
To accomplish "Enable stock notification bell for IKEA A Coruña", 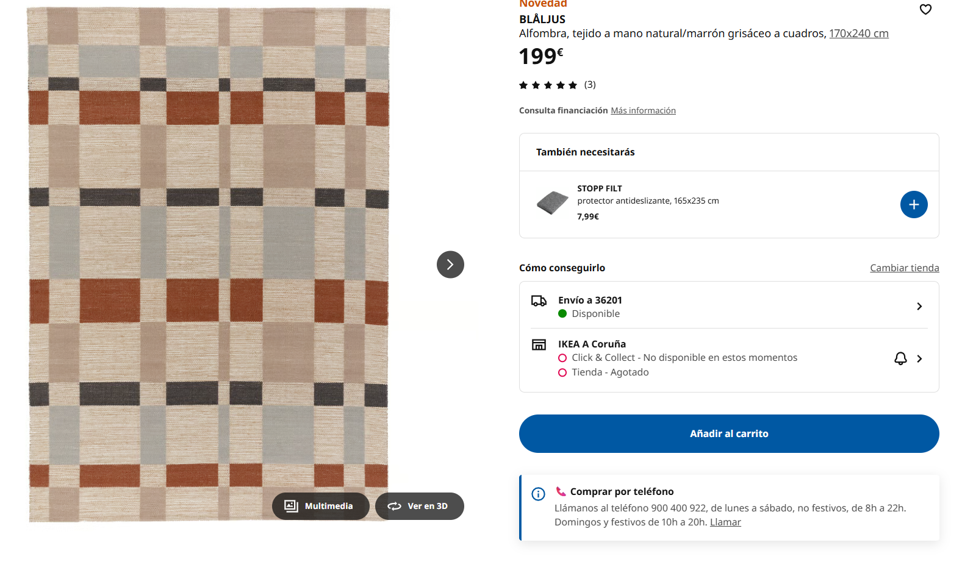I will [900, 358].
